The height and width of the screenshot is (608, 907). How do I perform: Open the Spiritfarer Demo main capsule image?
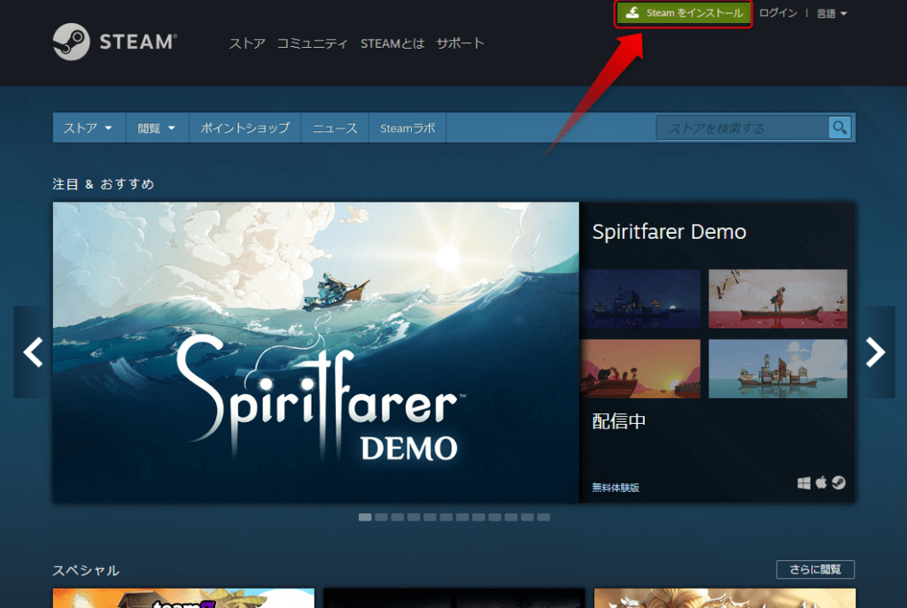pos(316,352)
